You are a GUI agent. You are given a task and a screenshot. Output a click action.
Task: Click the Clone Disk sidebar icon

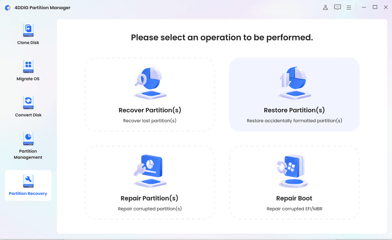click(28, 30)
